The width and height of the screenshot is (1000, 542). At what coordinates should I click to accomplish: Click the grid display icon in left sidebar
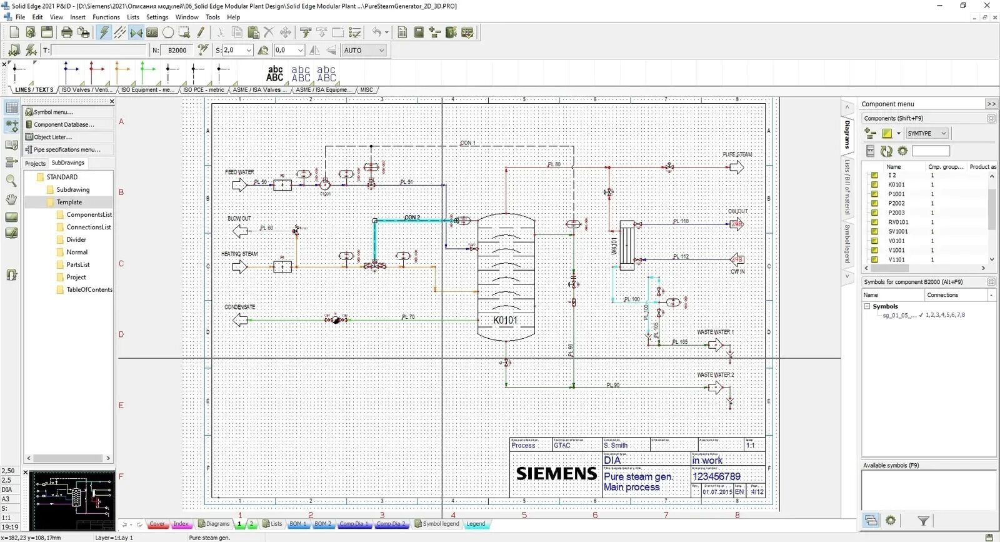[11, 107]
